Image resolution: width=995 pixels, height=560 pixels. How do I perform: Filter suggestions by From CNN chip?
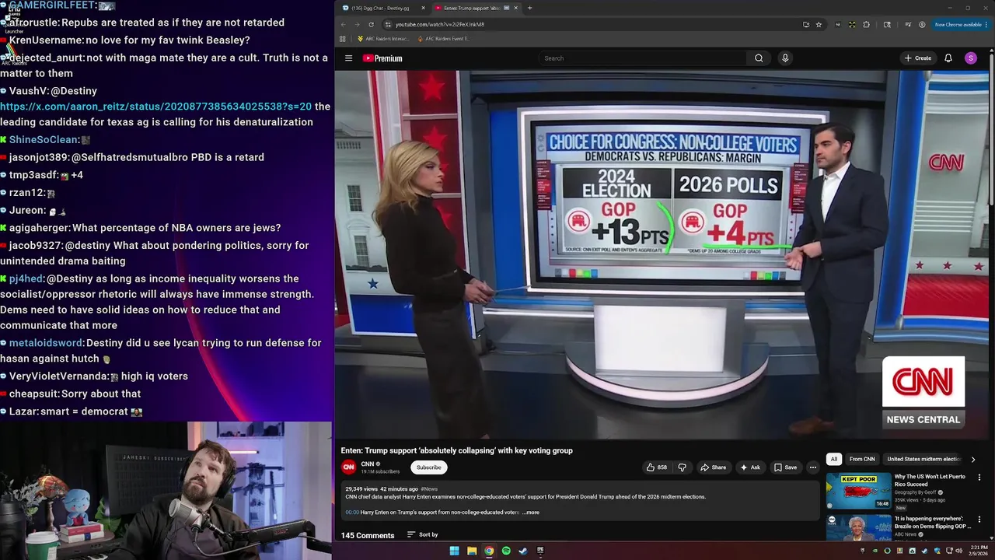(x=862, y=459)
